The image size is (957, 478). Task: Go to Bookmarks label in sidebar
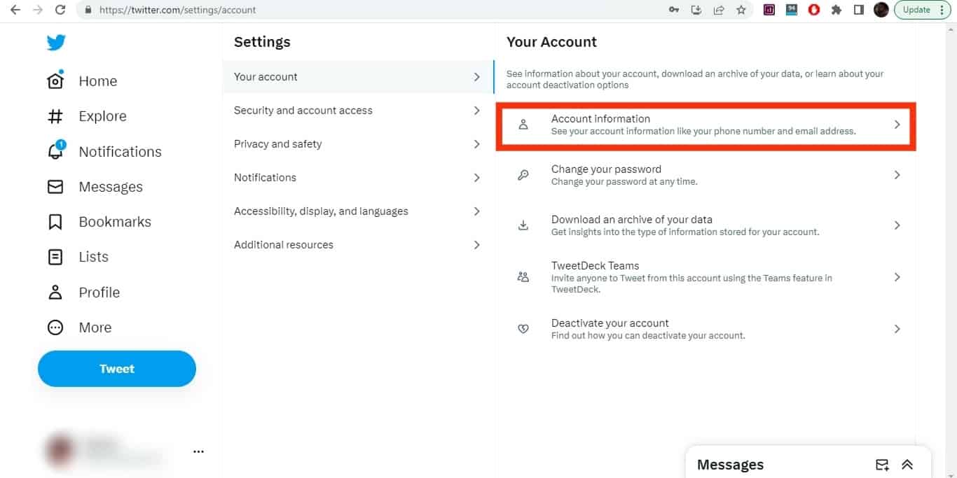pos(115,222)
